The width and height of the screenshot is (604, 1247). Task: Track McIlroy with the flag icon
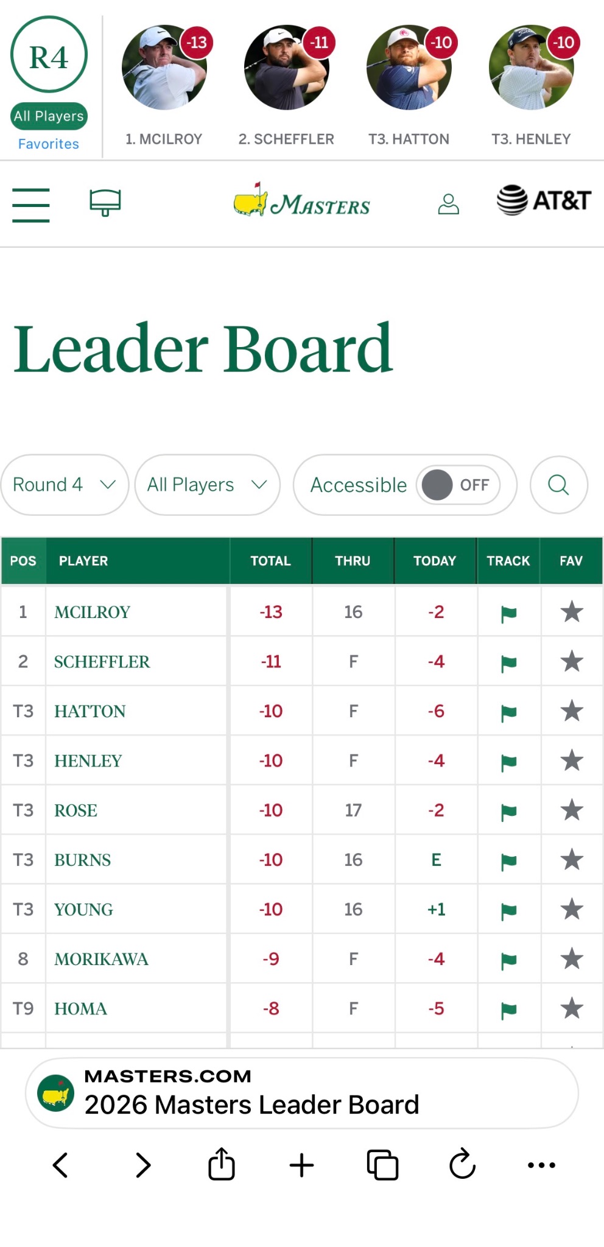pos(508,613)
